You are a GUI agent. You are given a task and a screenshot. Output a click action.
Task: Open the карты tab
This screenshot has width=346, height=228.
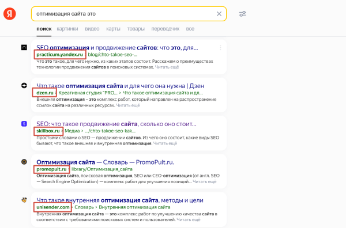click(113, 29)
